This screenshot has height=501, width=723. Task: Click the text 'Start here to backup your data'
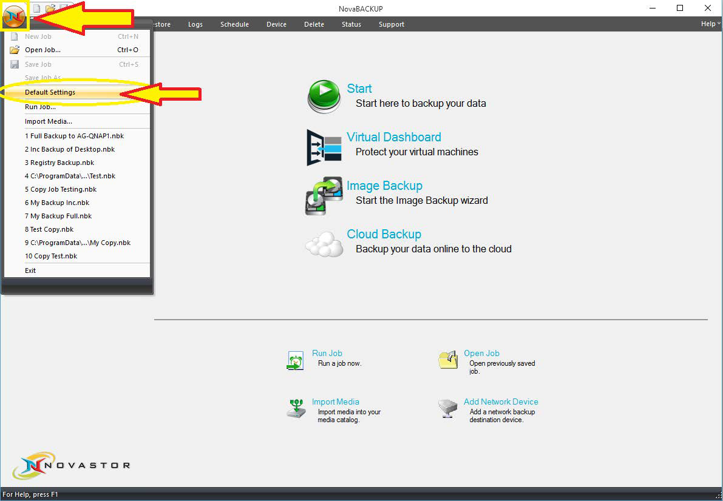pyautogui.click(x=421, y=104)
